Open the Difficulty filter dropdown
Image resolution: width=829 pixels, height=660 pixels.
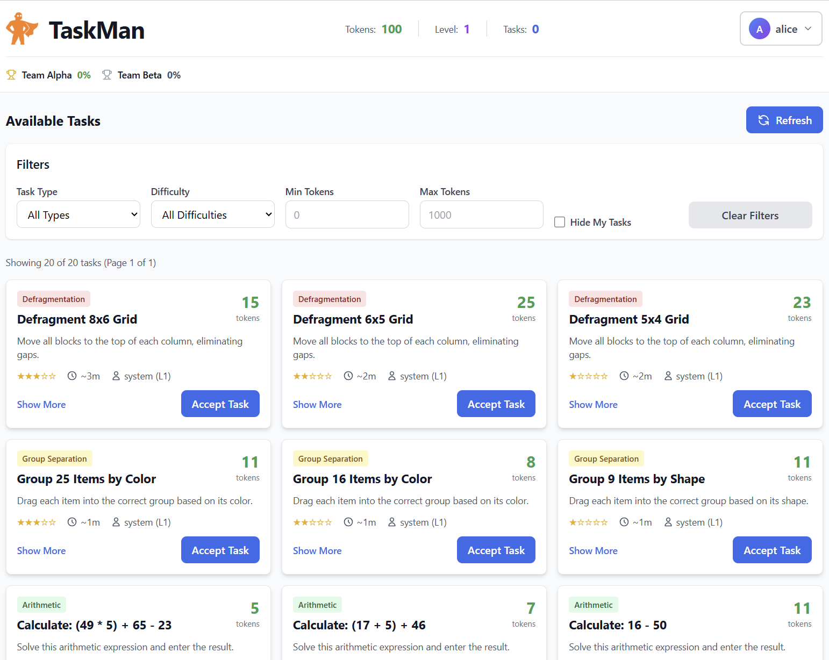213,215
